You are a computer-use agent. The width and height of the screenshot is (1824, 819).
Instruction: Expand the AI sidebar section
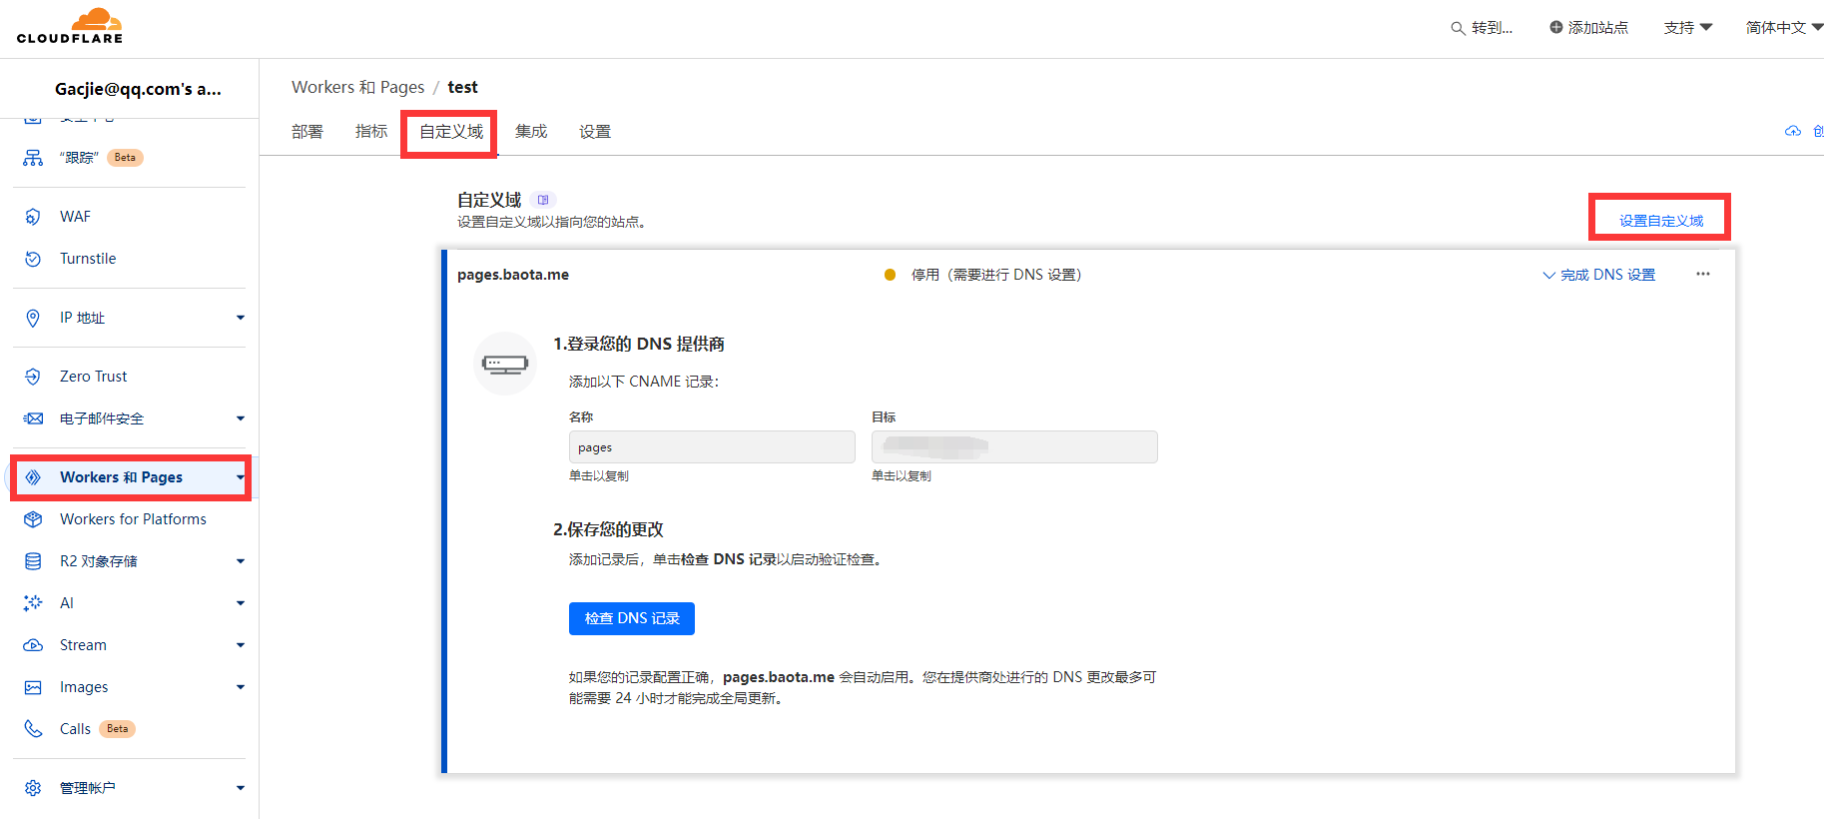(x=241, y=603)
